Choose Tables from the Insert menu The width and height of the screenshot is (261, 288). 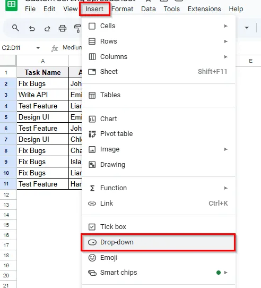coord(158,95)
